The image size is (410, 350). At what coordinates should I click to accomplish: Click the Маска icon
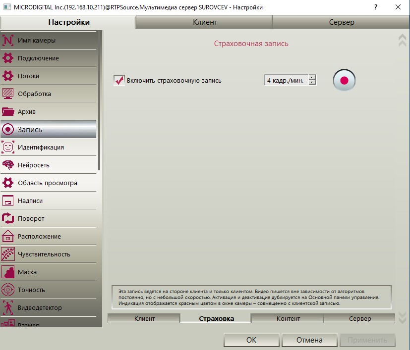(8, 272)
